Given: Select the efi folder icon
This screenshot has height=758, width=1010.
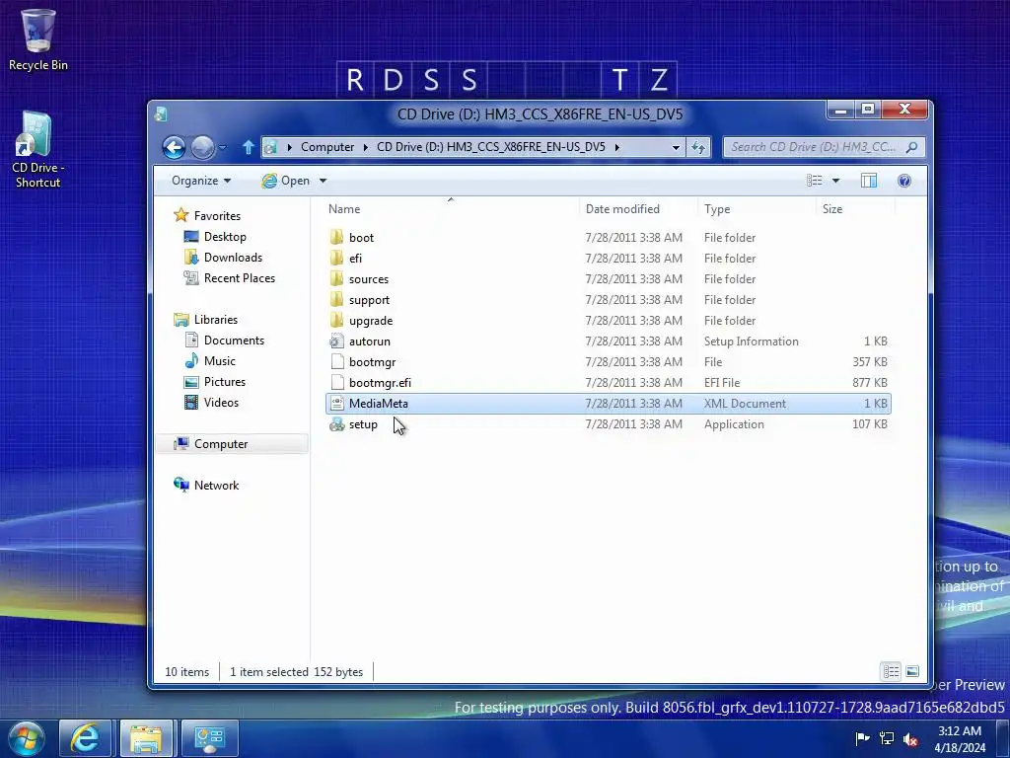Looking at the screenshot, I should [337, 258].
